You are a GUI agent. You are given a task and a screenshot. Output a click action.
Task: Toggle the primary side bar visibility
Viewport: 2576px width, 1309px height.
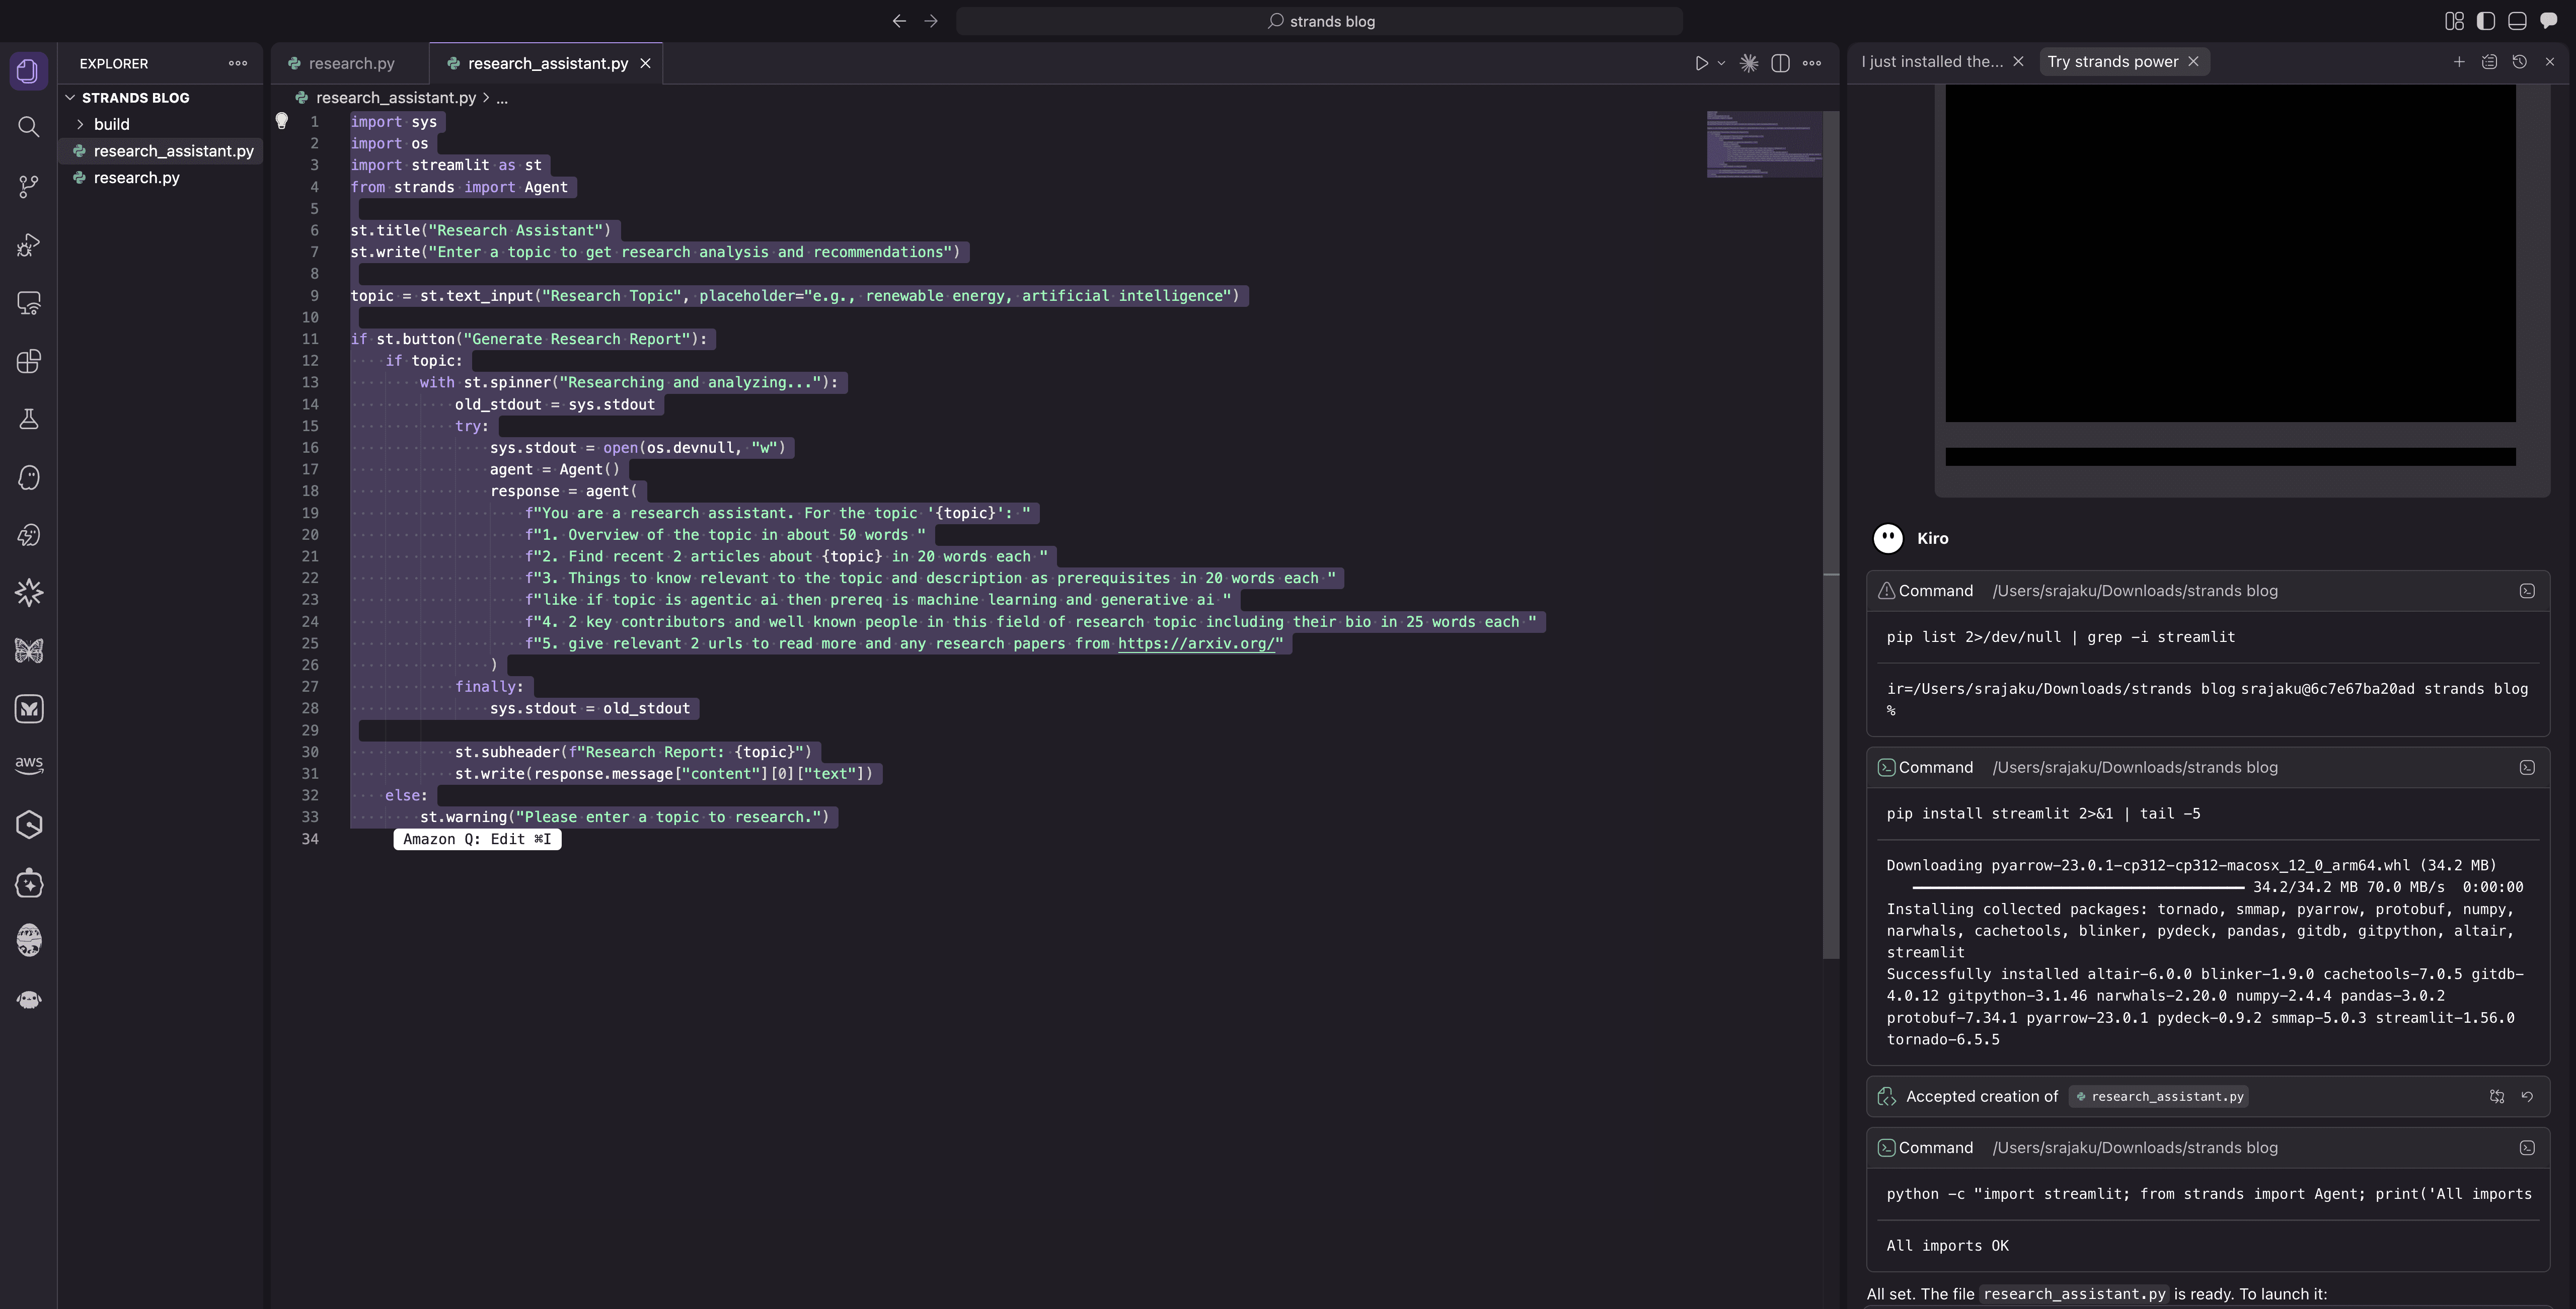[2486, 21]
